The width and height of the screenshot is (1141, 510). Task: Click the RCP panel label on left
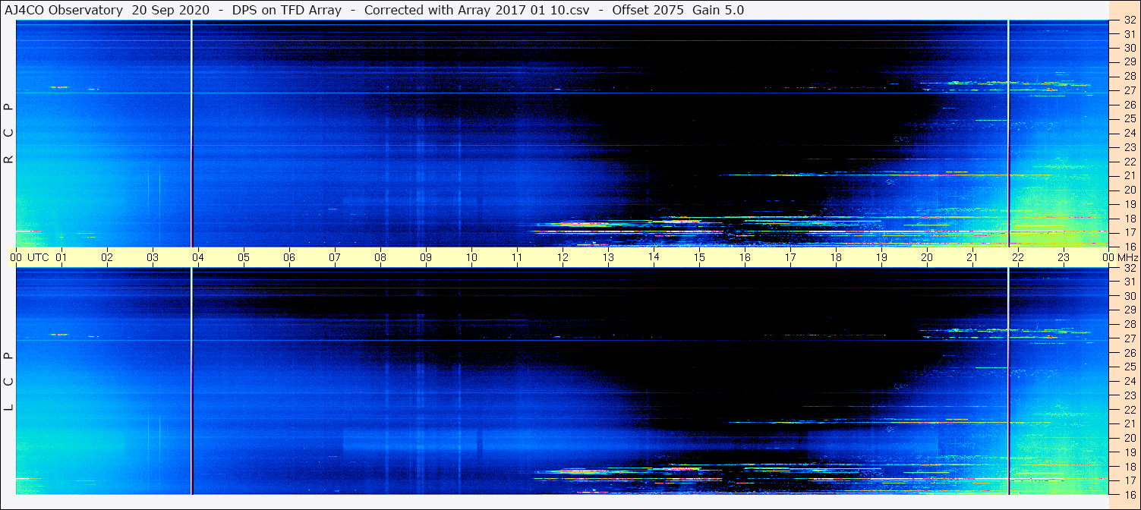tap(9, 133)
